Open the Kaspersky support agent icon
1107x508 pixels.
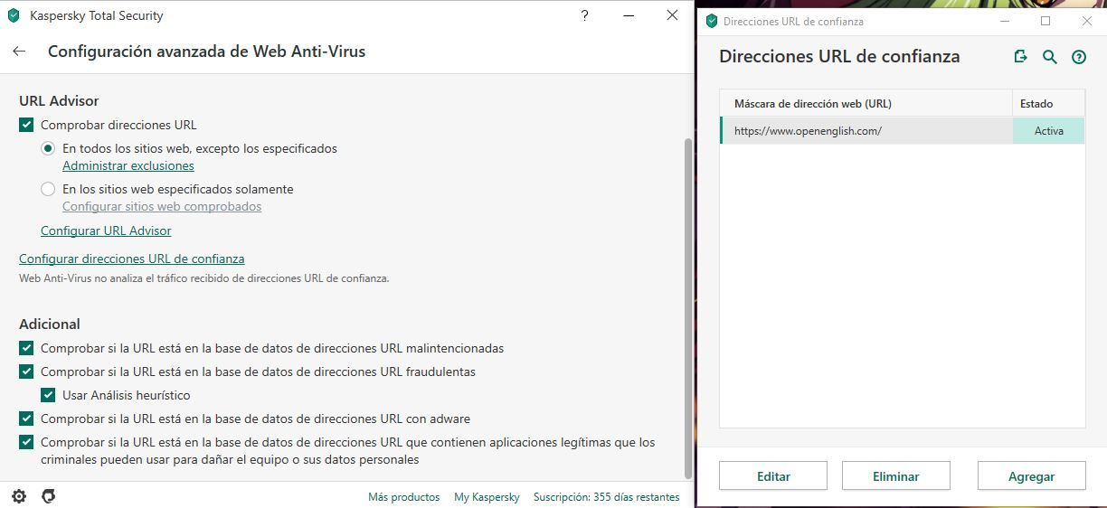click(49, 496)
